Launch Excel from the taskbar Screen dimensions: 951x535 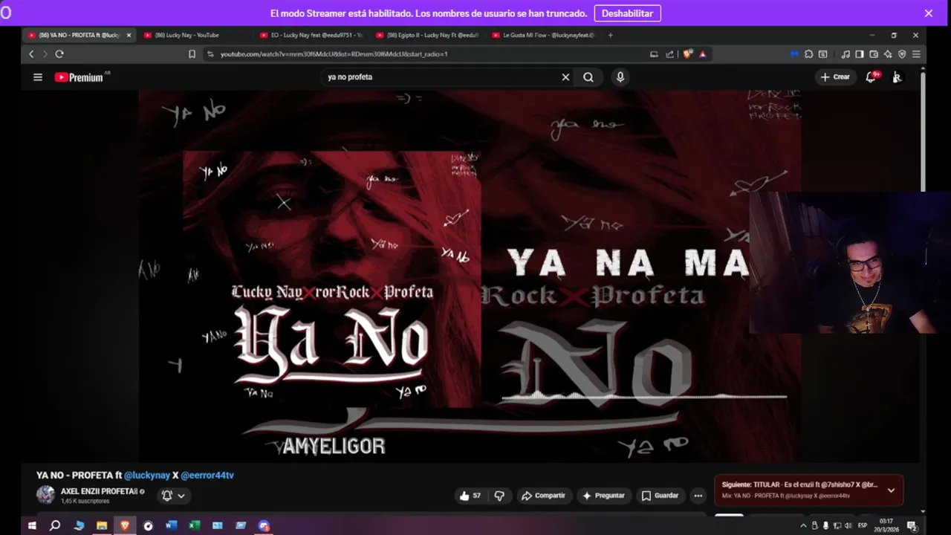pos(194,525)
